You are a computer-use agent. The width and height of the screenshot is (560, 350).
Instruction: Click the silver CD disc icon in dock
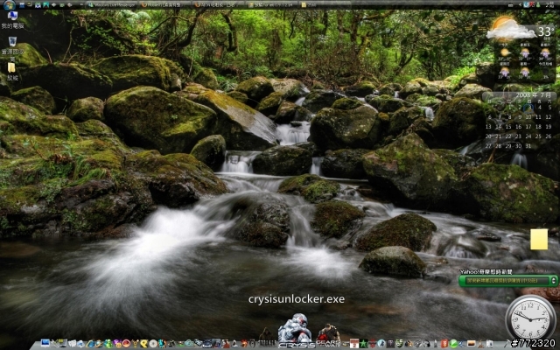(x=153, y=344)
